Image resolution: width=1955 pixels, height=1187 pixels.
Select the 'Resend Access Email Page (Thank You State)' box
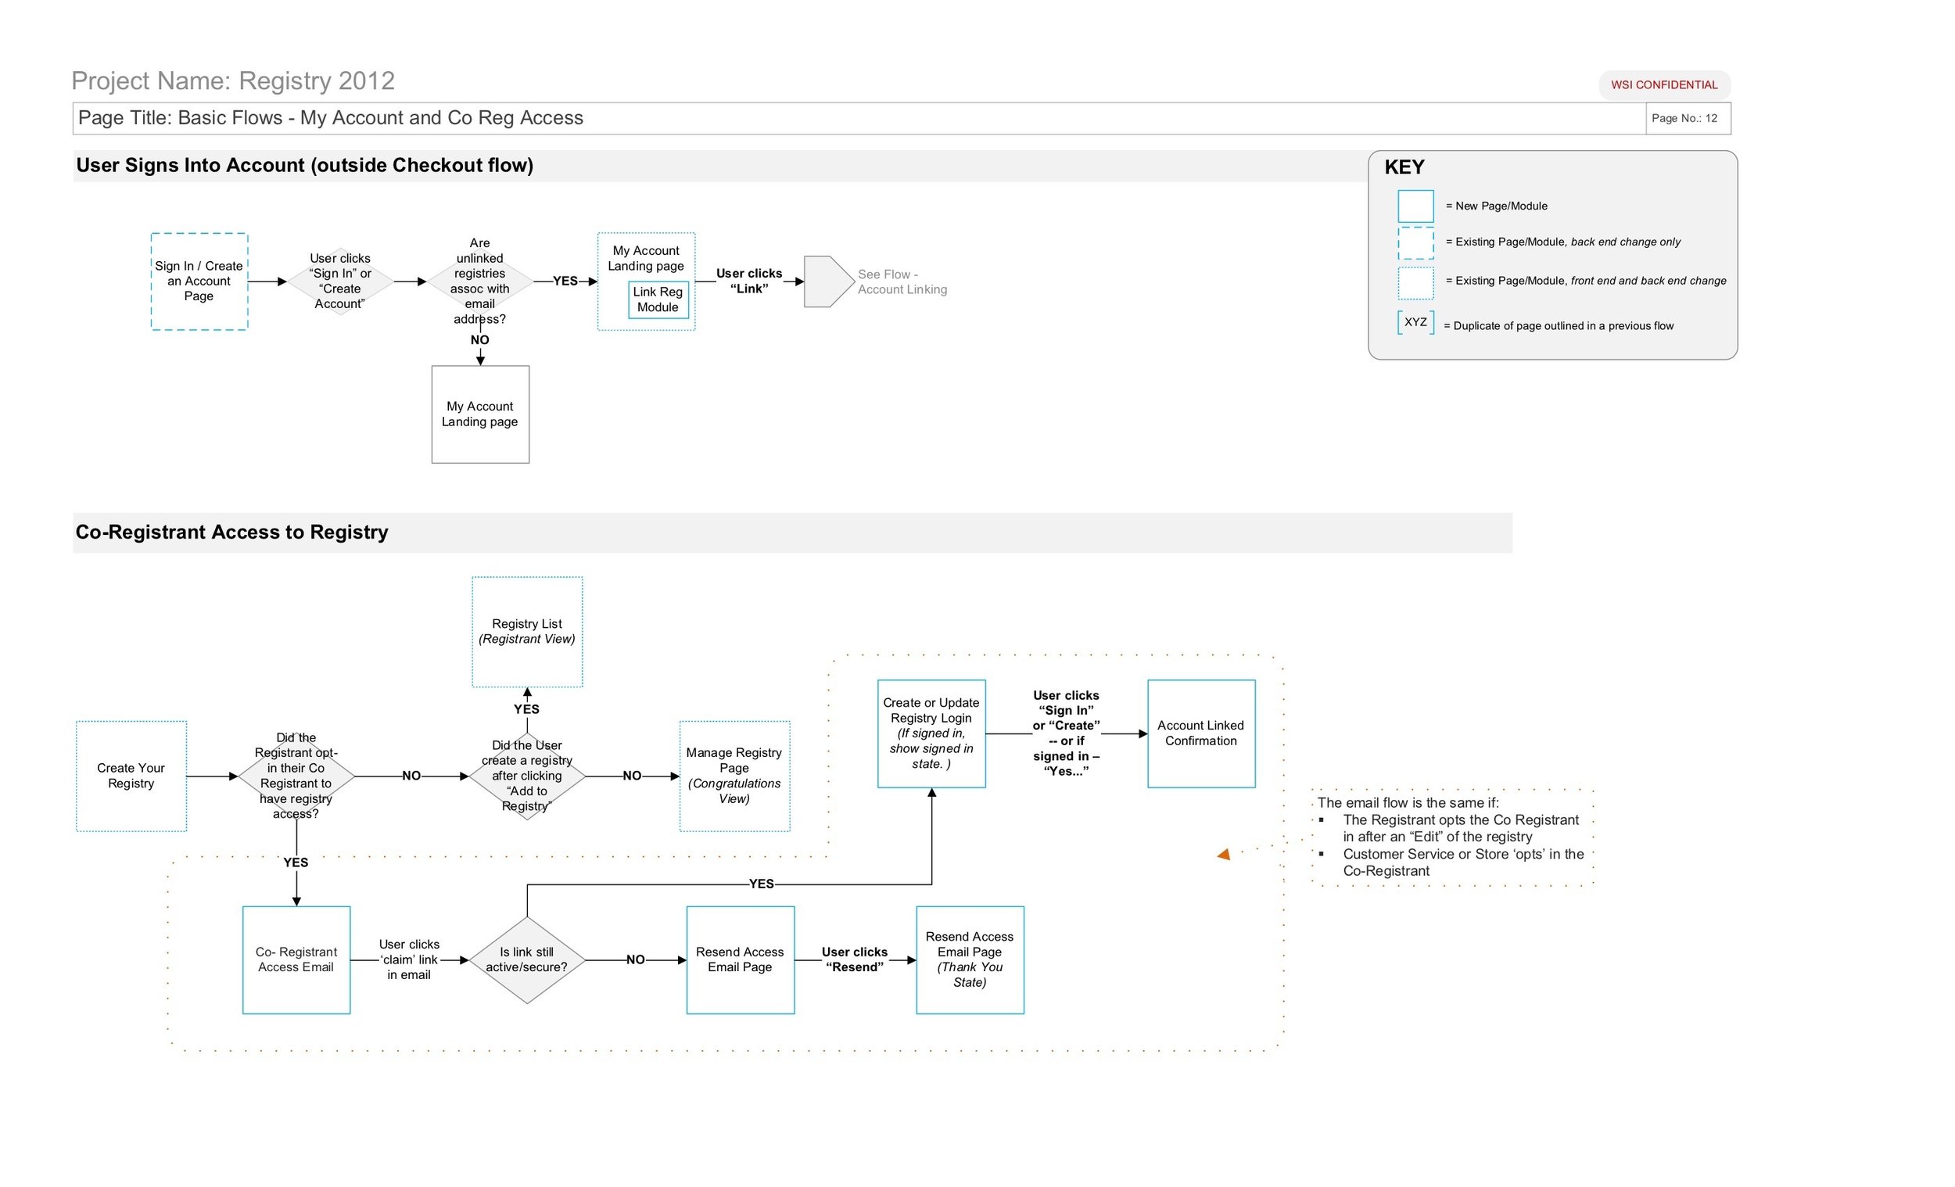970,960
